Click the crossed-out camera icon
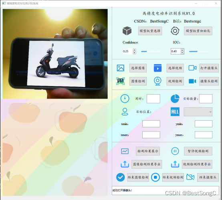Viewport: 222px width, 200px height. pos(190,177)
